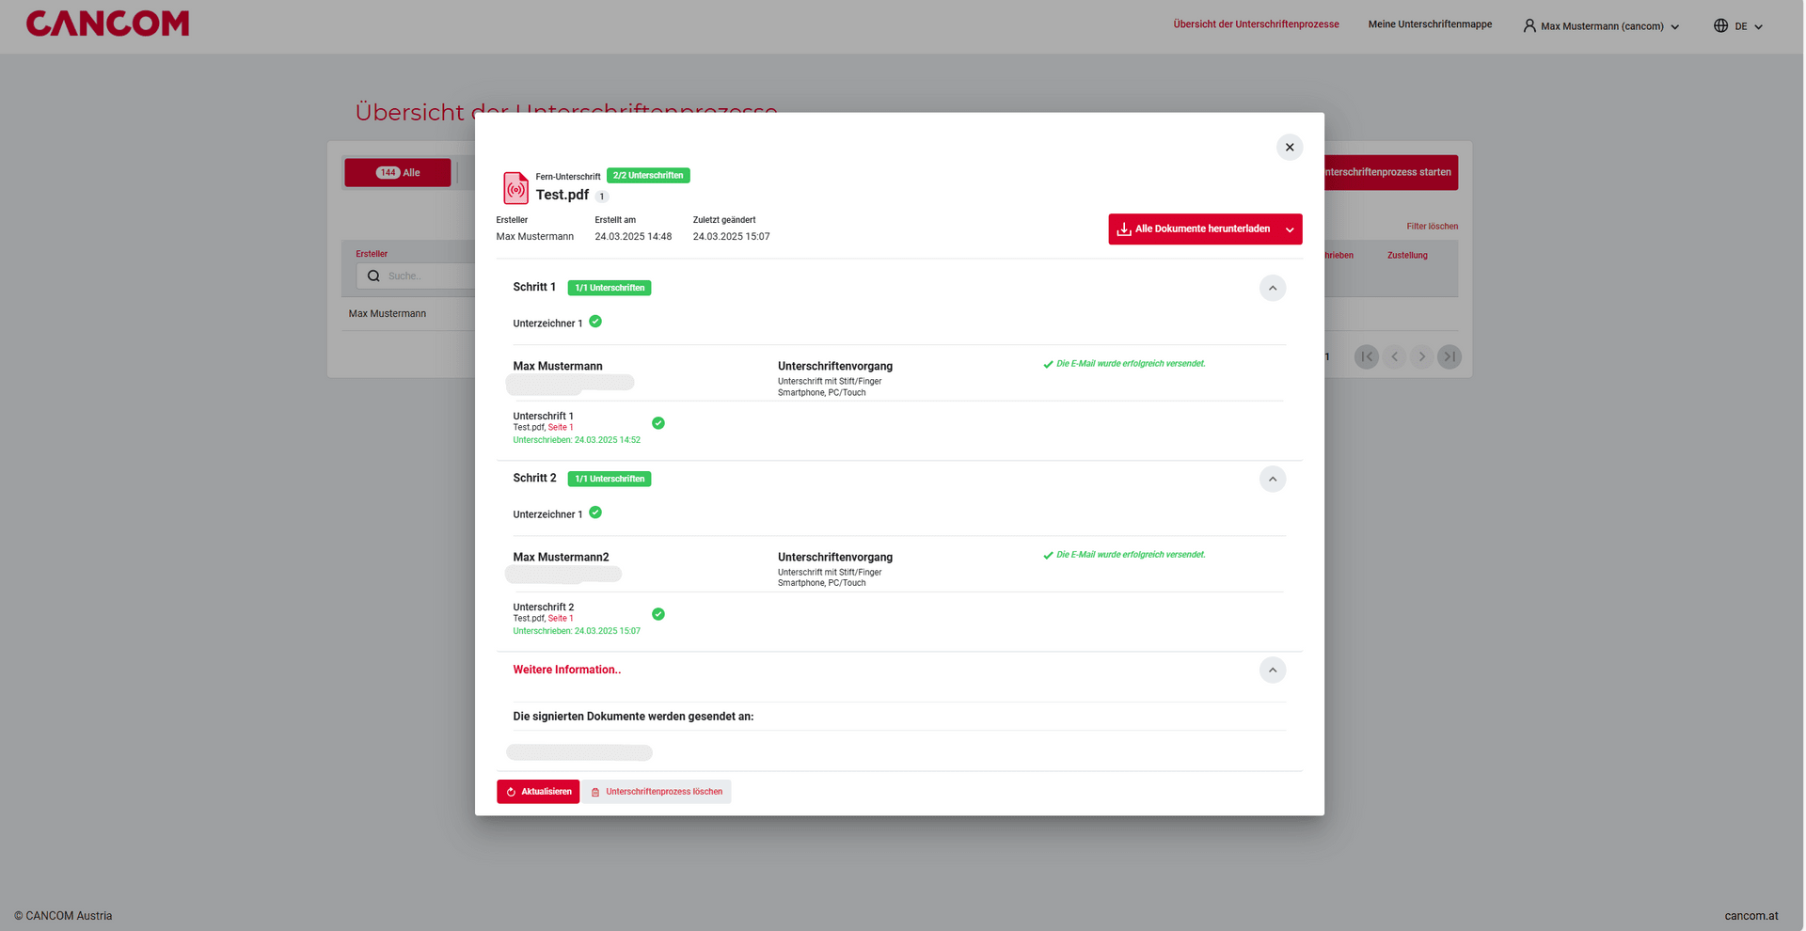The height and width of the screenshot is (931, 1806).
Task: Go to last page of results
Action: coord(1450,356)
